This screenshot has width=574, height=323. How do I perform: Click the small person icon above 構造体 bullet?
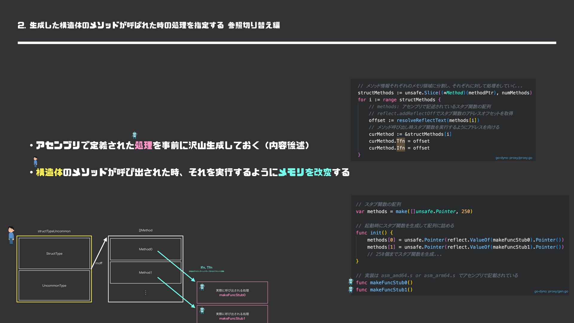(35, 161)
